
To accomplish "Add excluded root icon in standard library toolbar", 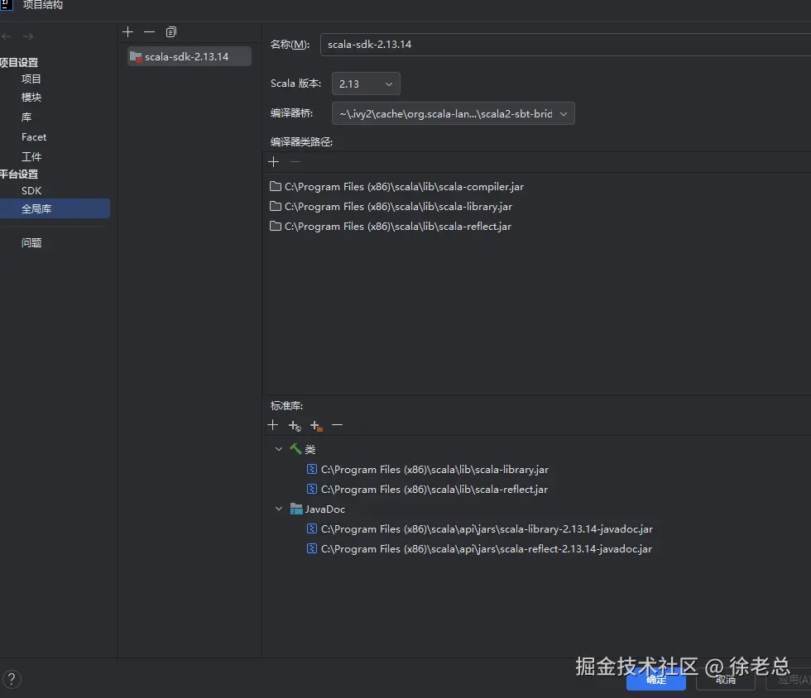I will (316, 426).
